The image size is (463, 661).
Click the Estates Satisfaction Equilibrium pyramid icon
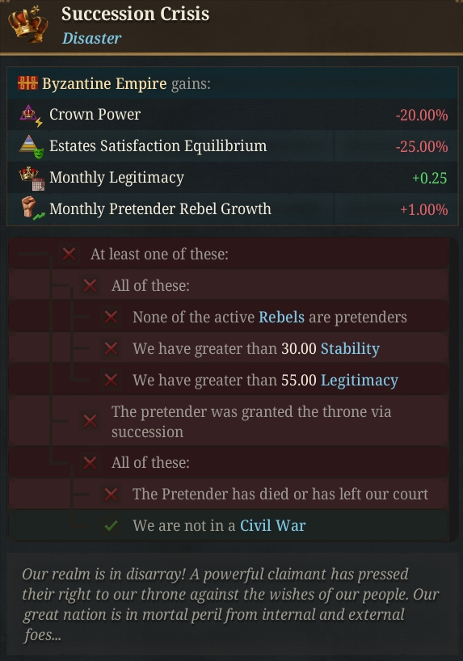click(x=32, y=147)
